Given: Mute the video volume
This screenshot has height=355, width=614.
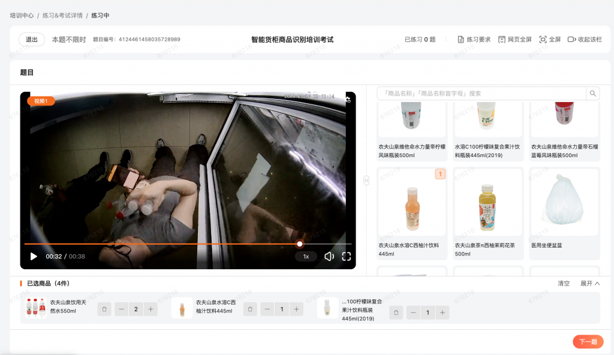Looking at the screenshot, I should click(x=329, y=256).
